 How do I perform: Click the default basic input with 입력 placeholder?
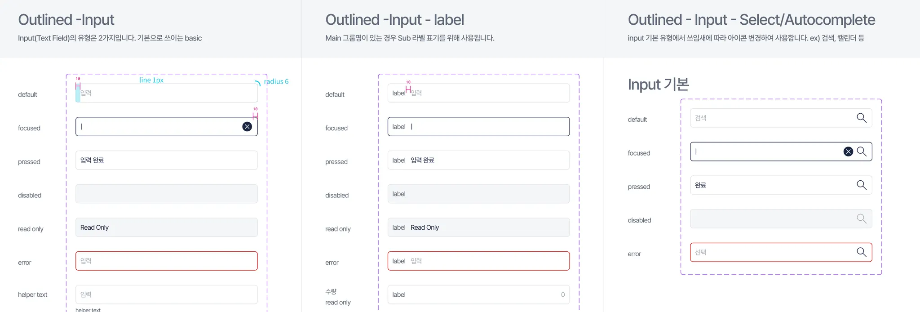click(166, 93)
